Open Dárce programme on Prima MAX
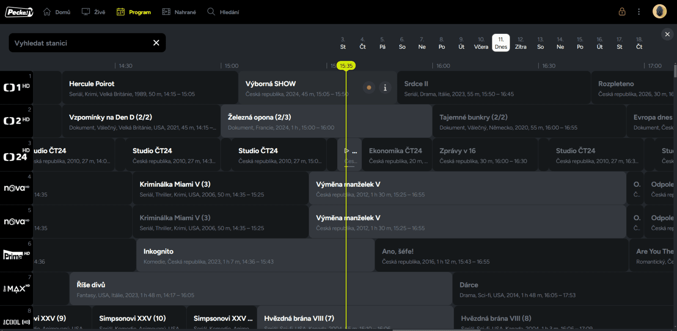The width and height of the screenshot is (677, 331). 563,289
